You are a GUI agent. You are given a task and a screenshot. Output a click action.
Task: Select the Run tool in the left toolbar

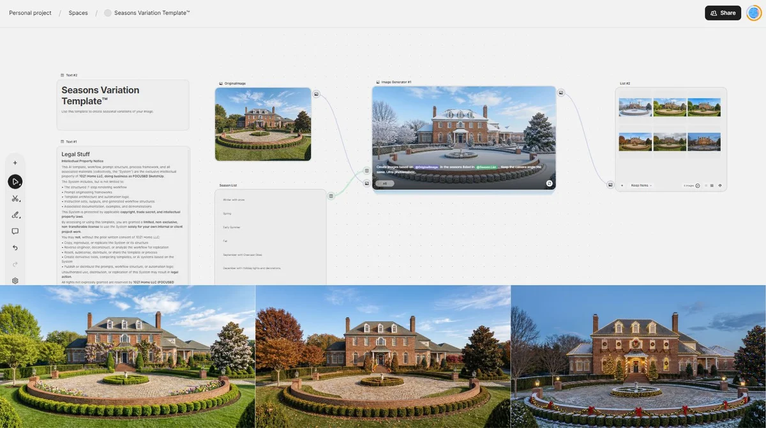click(x=14, y=181)
